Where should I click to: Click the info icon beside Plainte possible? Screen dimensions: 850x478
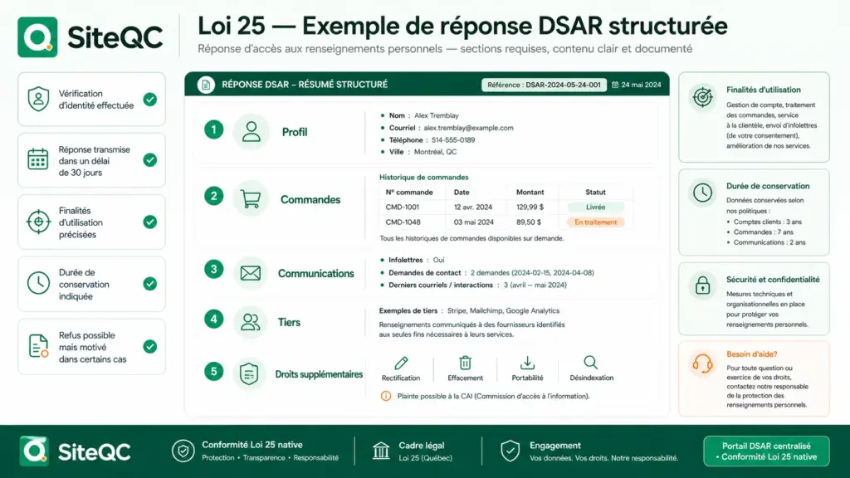pyautogui.click(x=386, y=396)
